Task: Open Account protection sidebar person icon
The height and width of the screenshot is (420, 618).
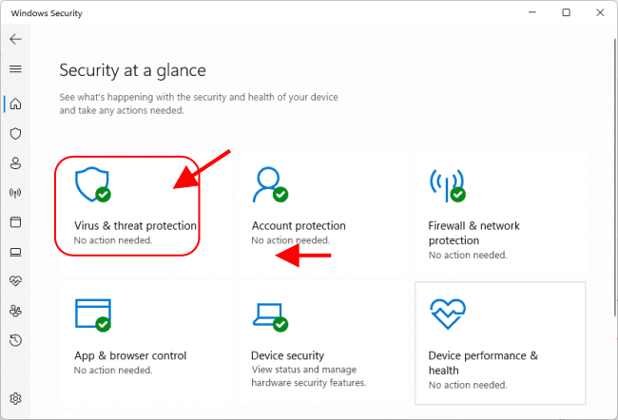Action: [15, 162]
